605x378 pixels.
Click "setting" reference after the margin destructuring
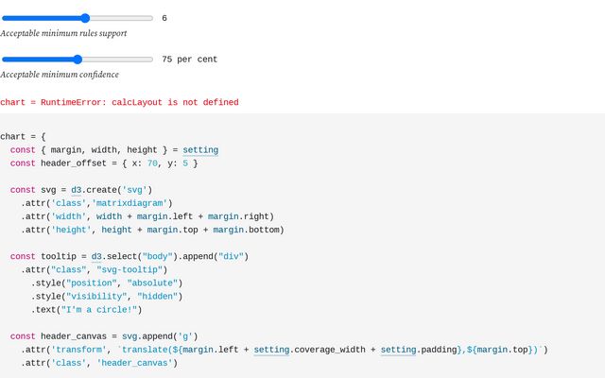click(200, 149)
